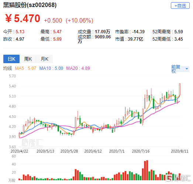The image size is (193, 184).
Task: Click price change +0.500
Action: (53, 20)
